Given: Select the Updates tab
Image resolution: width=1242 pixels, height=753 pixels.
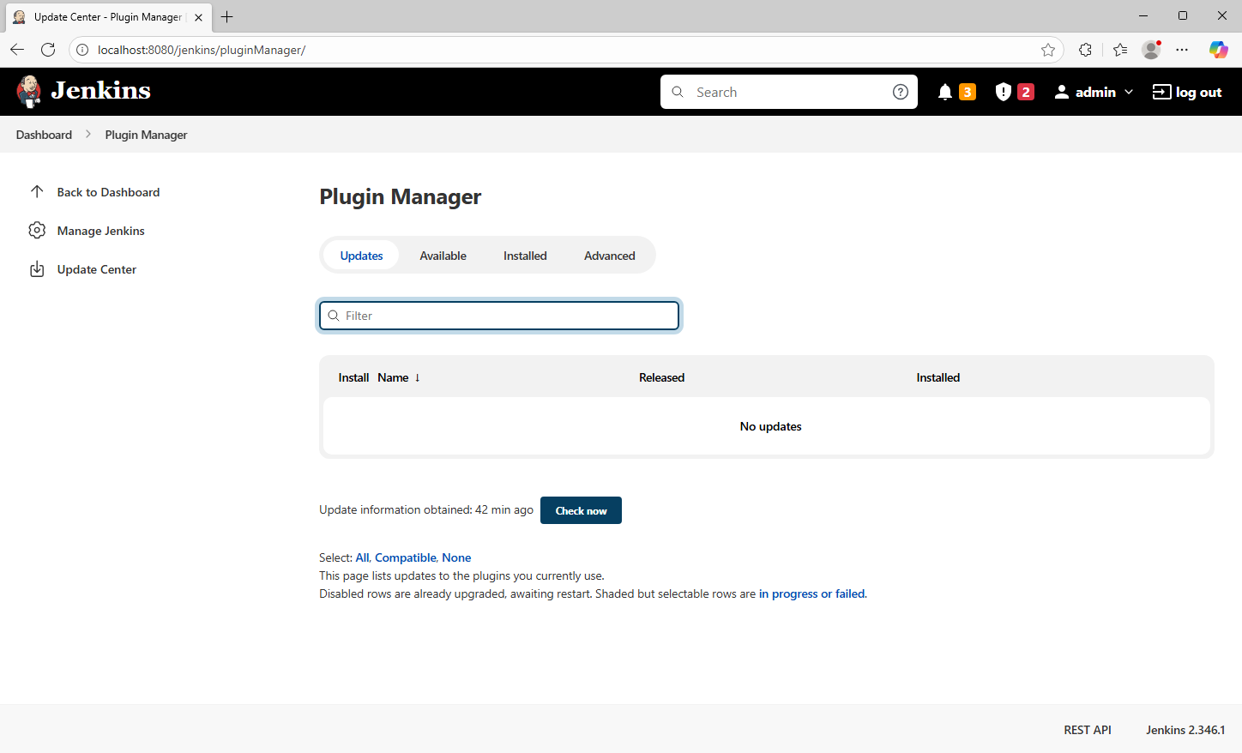Looking at the screenshot, I should [361, 256].
